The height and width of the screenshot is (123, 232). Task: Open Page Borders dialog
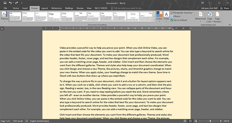[x=217, y=17]
